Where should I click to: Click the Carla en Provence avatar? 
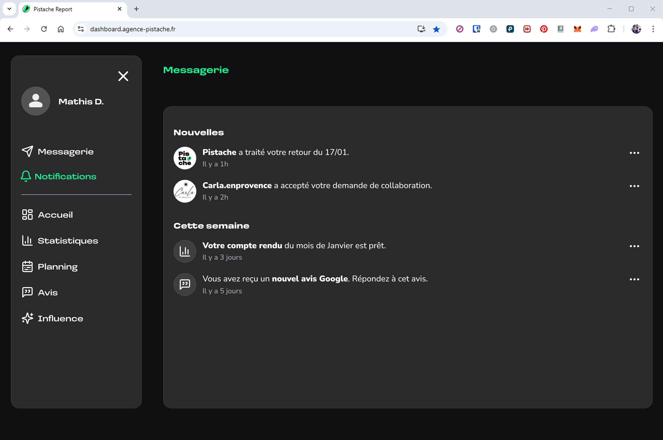click(185, 191)
